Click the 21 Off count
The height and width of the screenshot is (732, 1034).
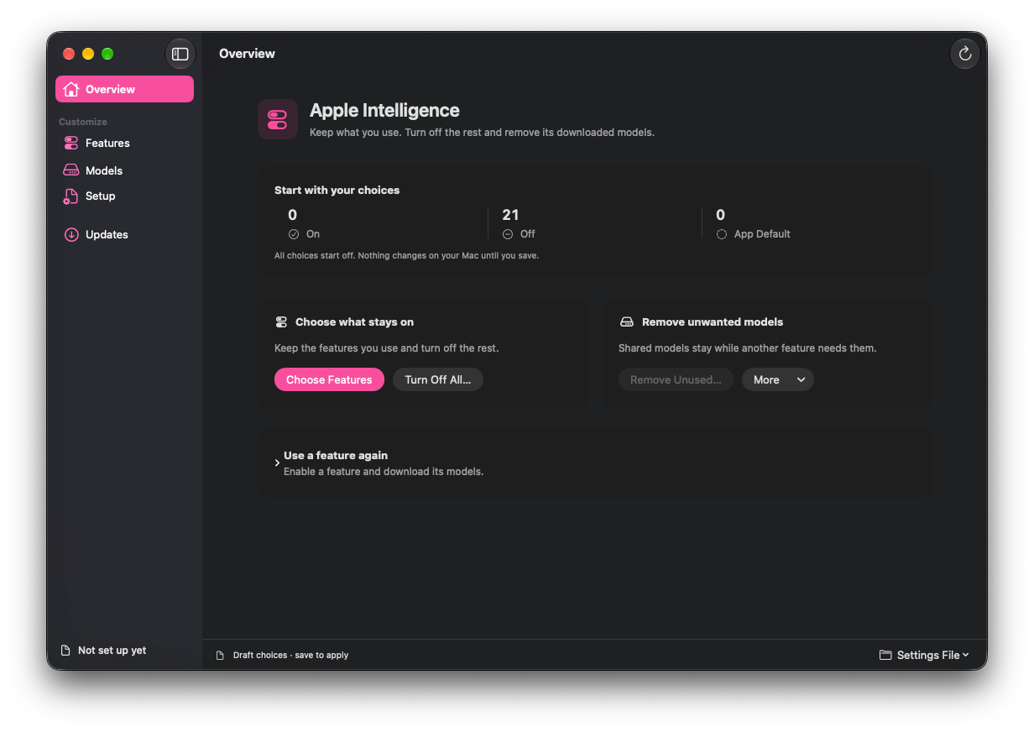pos(518,224)
